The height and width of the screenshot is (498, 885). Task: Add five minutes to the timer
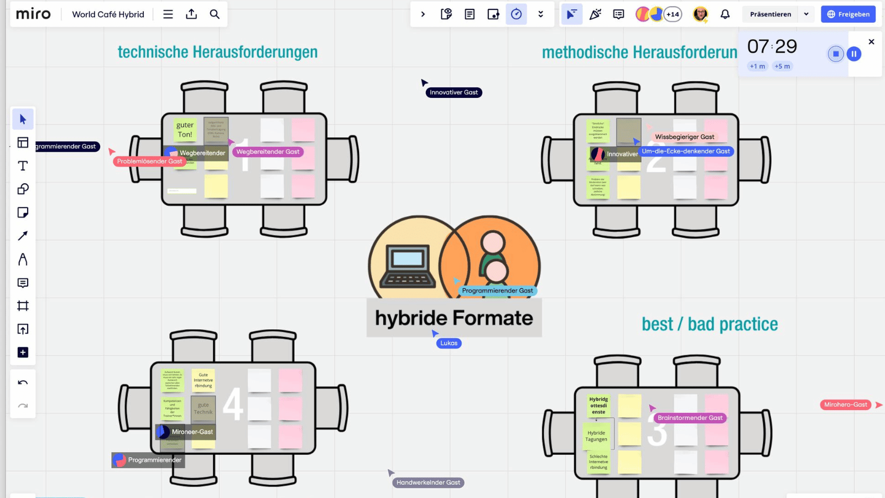[782, 66]
